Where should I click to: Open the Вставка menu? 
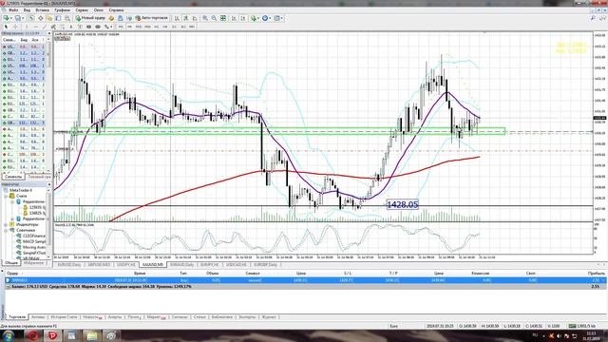pos(42,10)
